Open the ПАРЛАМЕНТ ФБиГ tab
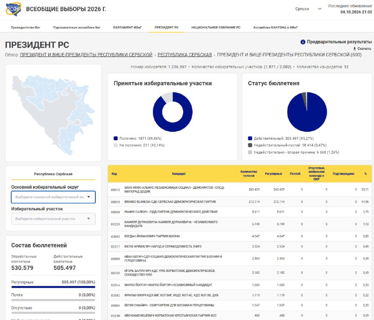The image size is (374, 320). (x=127, y=28)
